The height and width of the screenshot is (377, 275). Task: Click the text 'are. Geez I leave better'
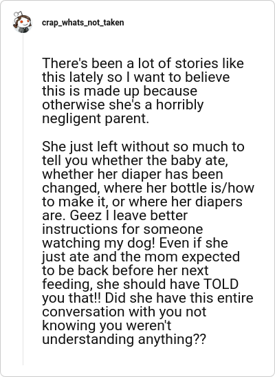pyautogui.click(x=115, y=215)
